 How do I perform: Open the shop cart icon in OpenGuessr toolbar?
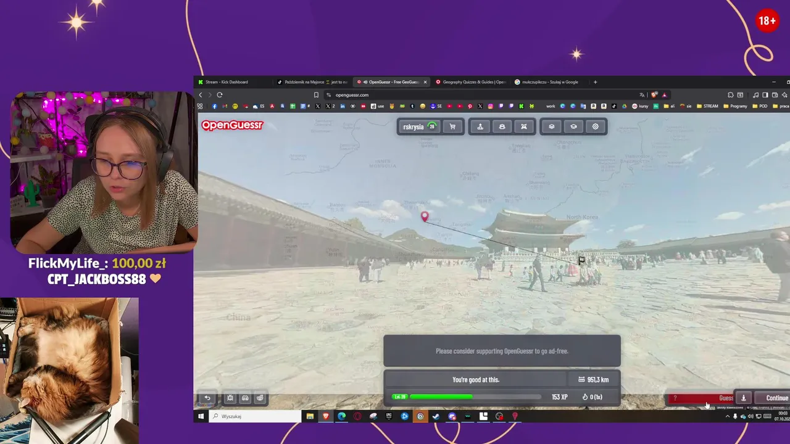[x=452, y=126]
